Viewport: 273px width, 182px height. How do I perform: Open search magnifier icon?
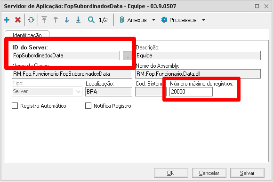click(91, 20)
